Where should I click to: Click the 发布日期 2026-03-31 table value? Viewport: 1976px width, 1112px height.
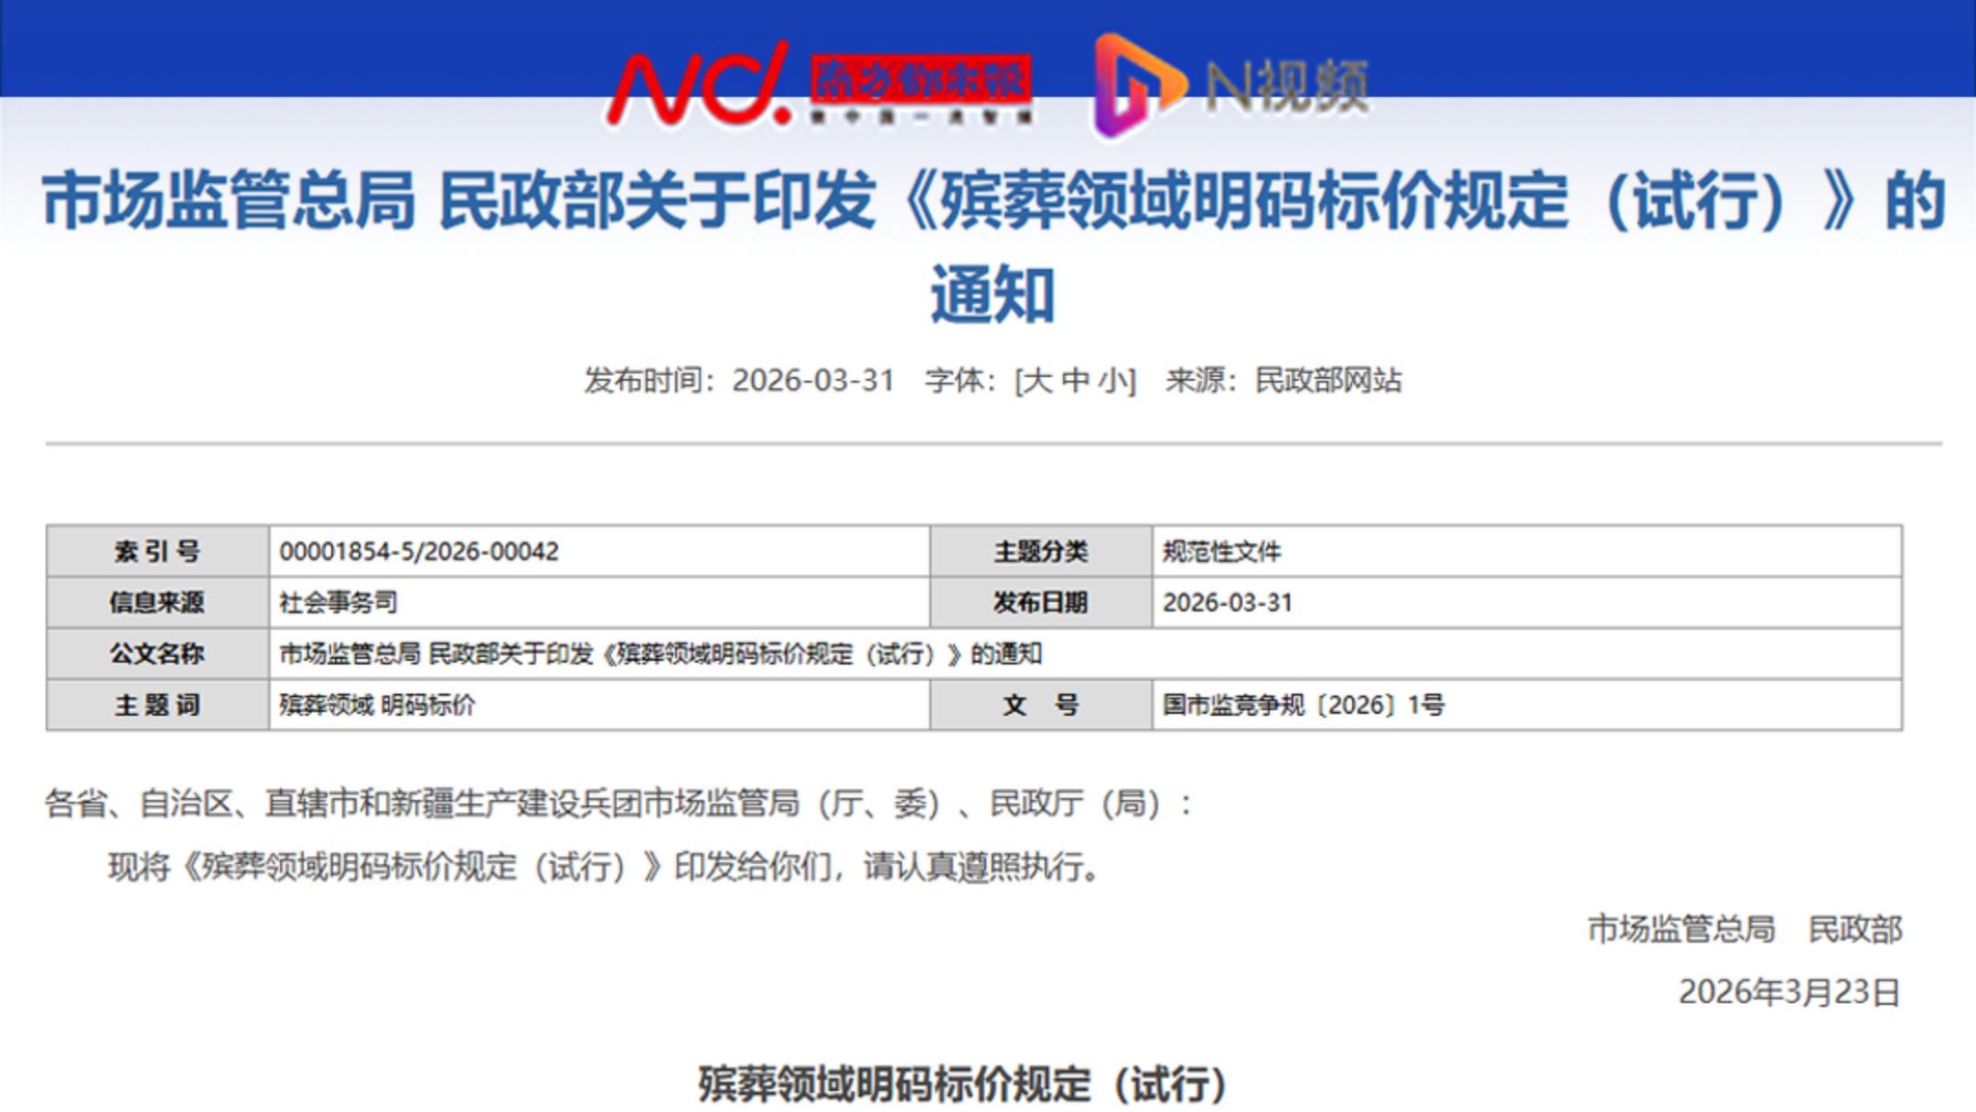(1227, 602)
